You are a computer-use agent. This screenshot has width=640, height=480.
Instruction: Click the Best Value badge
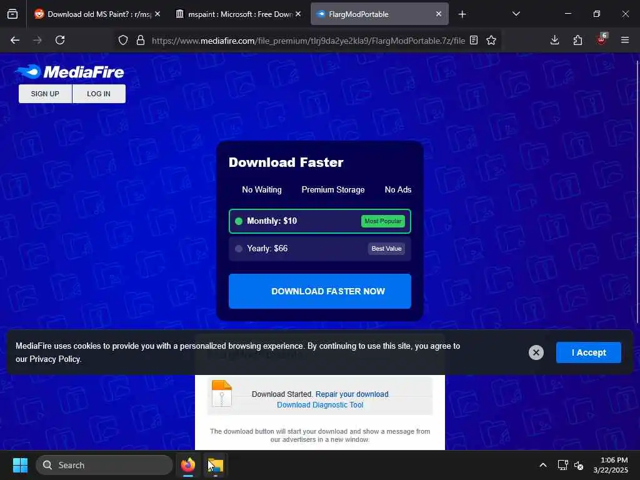[386, 249]
